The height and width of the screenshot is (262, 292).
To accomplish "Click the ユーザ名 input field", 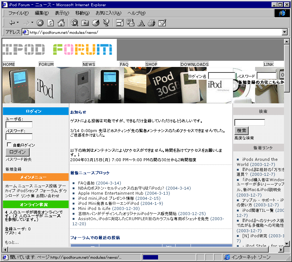I will point(19,125).
